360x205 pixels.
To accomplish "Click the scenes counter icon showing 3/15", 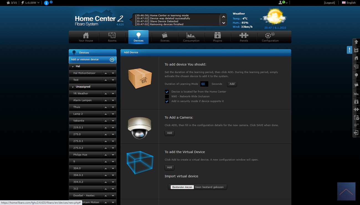I will [x=8, y=3].
